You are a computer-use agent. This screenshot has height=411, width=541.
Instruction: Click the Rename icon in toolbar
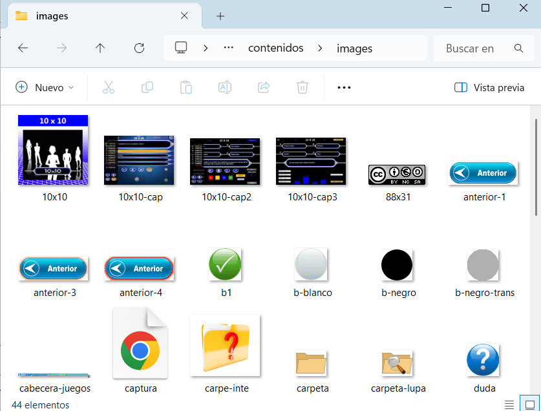click(224, 87)
